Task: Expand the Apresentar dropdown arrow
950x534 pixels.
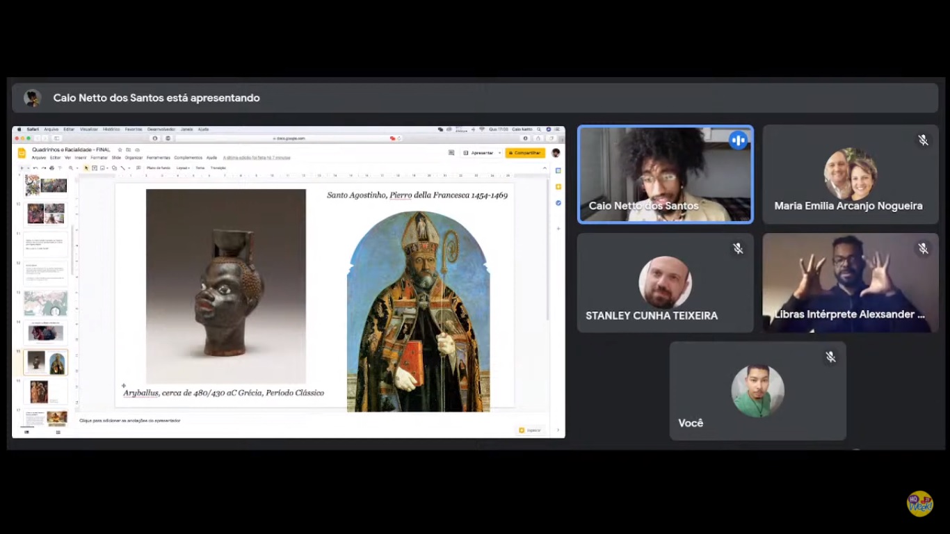Action: coord(499,153)
